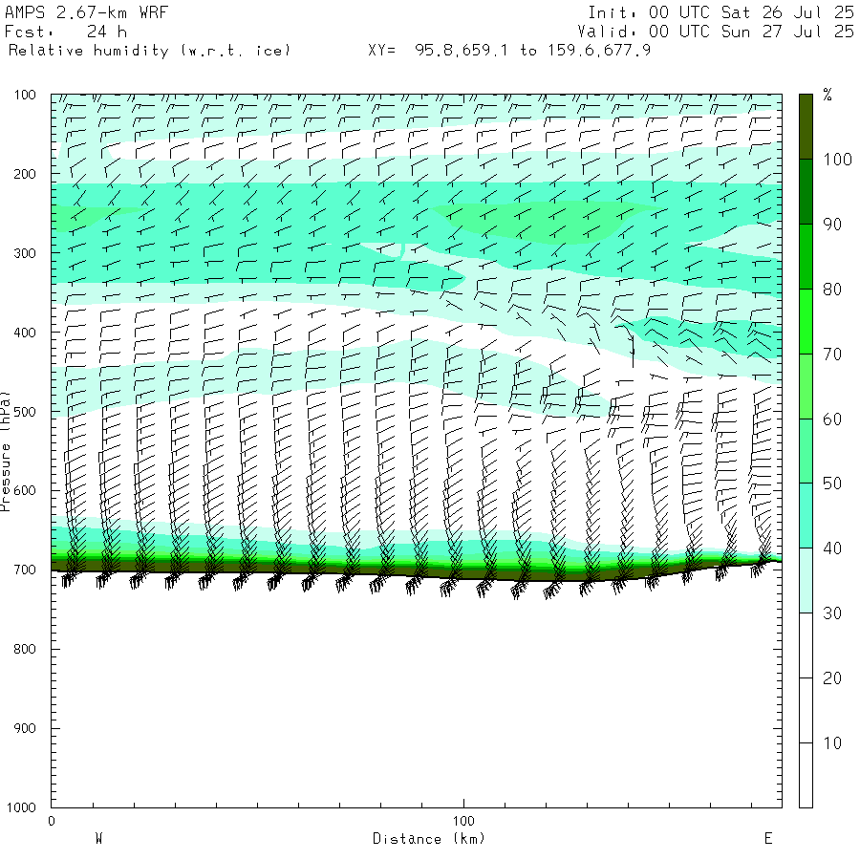The height and width of the screenshot is (860, 860).
Task: Click the green 80-90 colorbar swatch
Action: [x=806, y=257]
